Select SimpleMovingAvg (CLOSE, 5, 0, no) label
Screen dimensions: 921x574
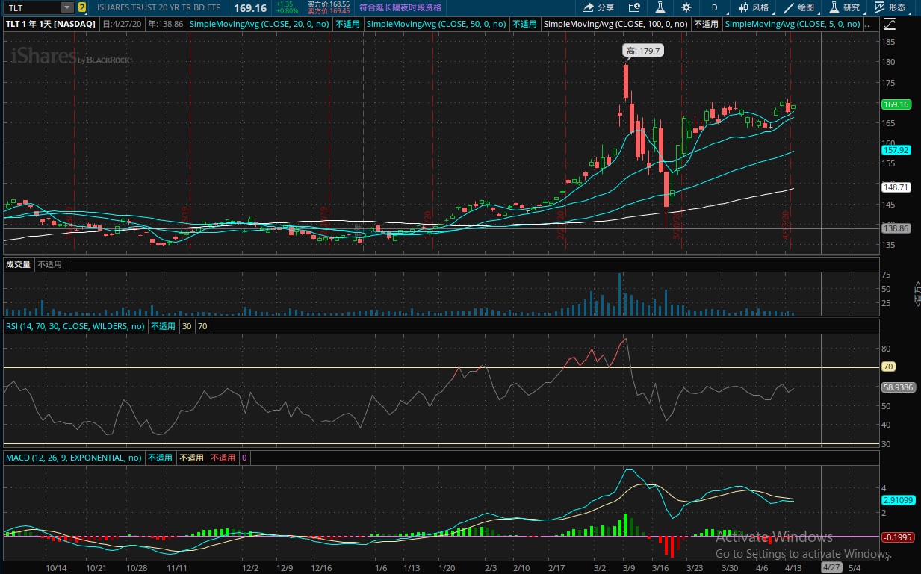coord(793,24)
